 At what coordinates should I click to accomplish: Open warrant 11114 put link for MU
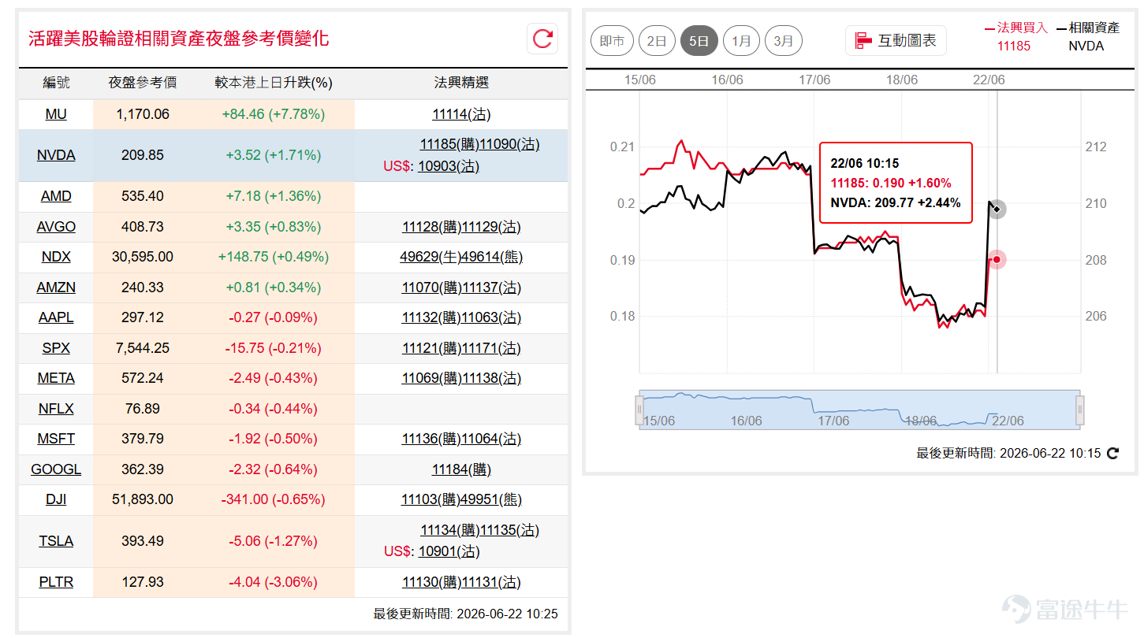tap(461, 114)
